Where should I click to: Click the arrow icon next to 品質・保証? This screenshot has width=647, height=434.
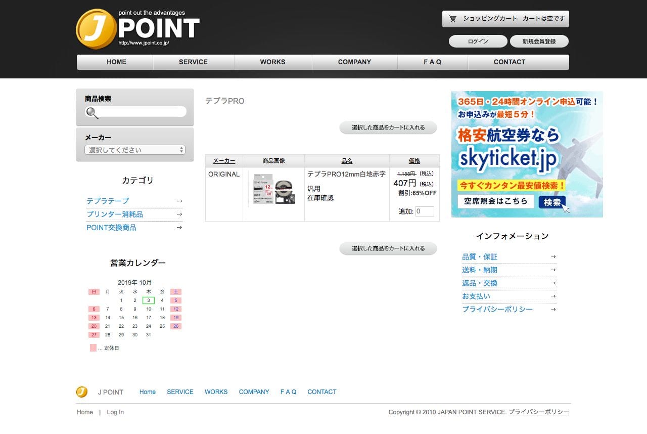pyautogui.click(x=554, y=257)
